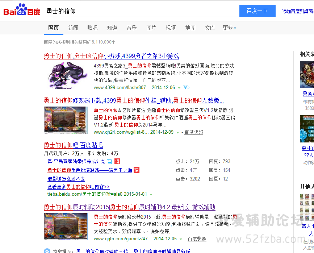Click the 辰时辅助 result thumbnail

point(66,227)
